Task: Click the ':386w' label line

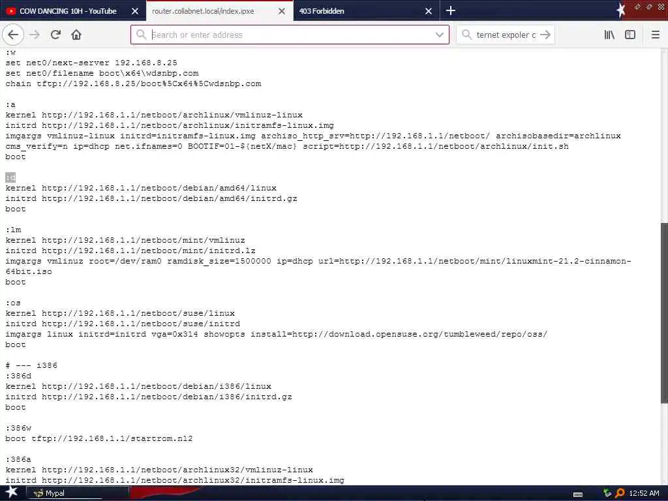Action: [x=18, y=428]
